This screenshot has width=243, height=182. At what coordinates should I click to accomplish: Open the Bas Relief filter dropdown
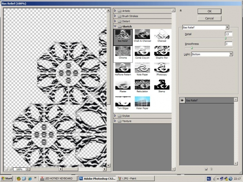click(x=205, y=28)
